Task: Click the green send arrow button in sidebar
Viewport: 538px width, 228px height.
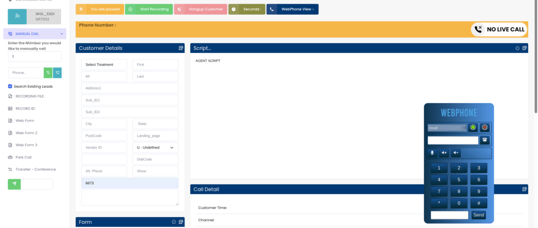Action: [x=14, y=184]
